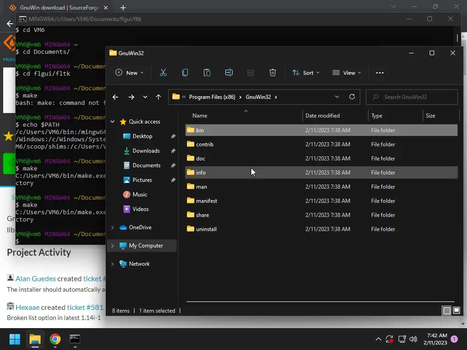
Task: Expand the address bar history dropdown
Action: click(337, 97)
